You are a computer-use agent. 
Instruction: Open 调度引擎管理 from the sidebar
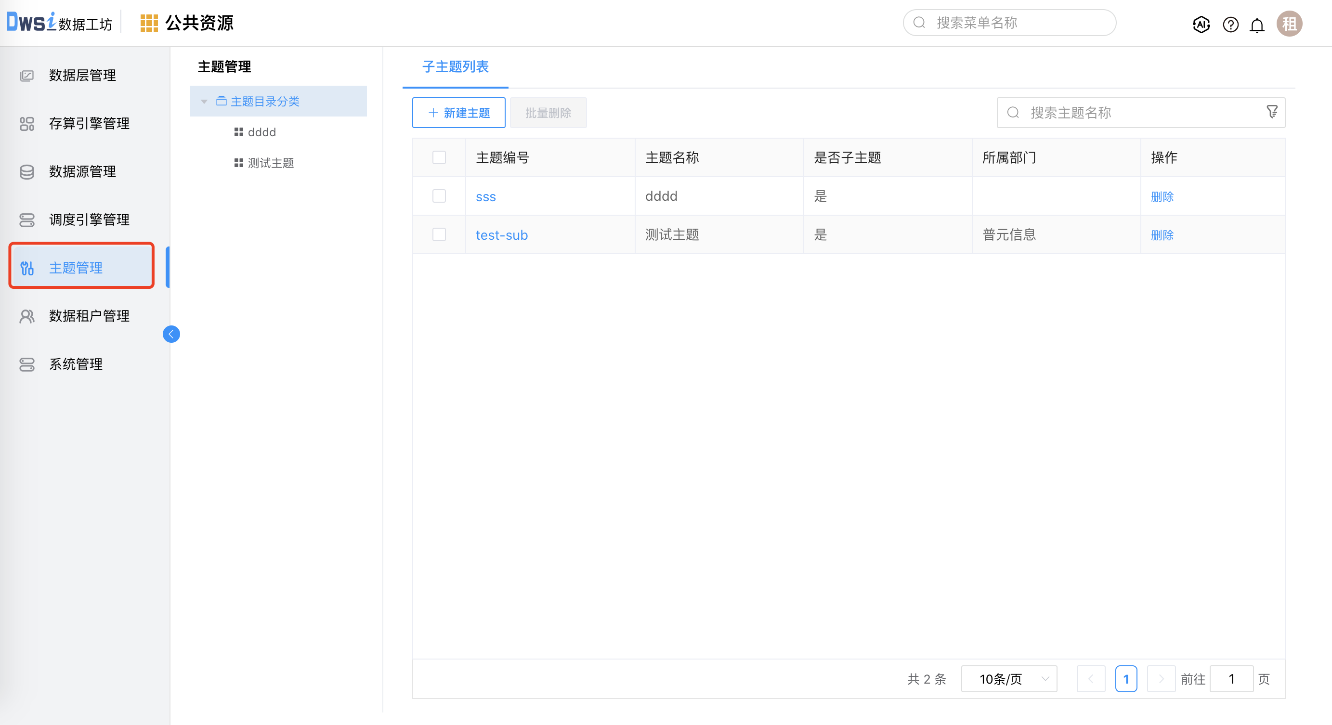click(88, 220)
